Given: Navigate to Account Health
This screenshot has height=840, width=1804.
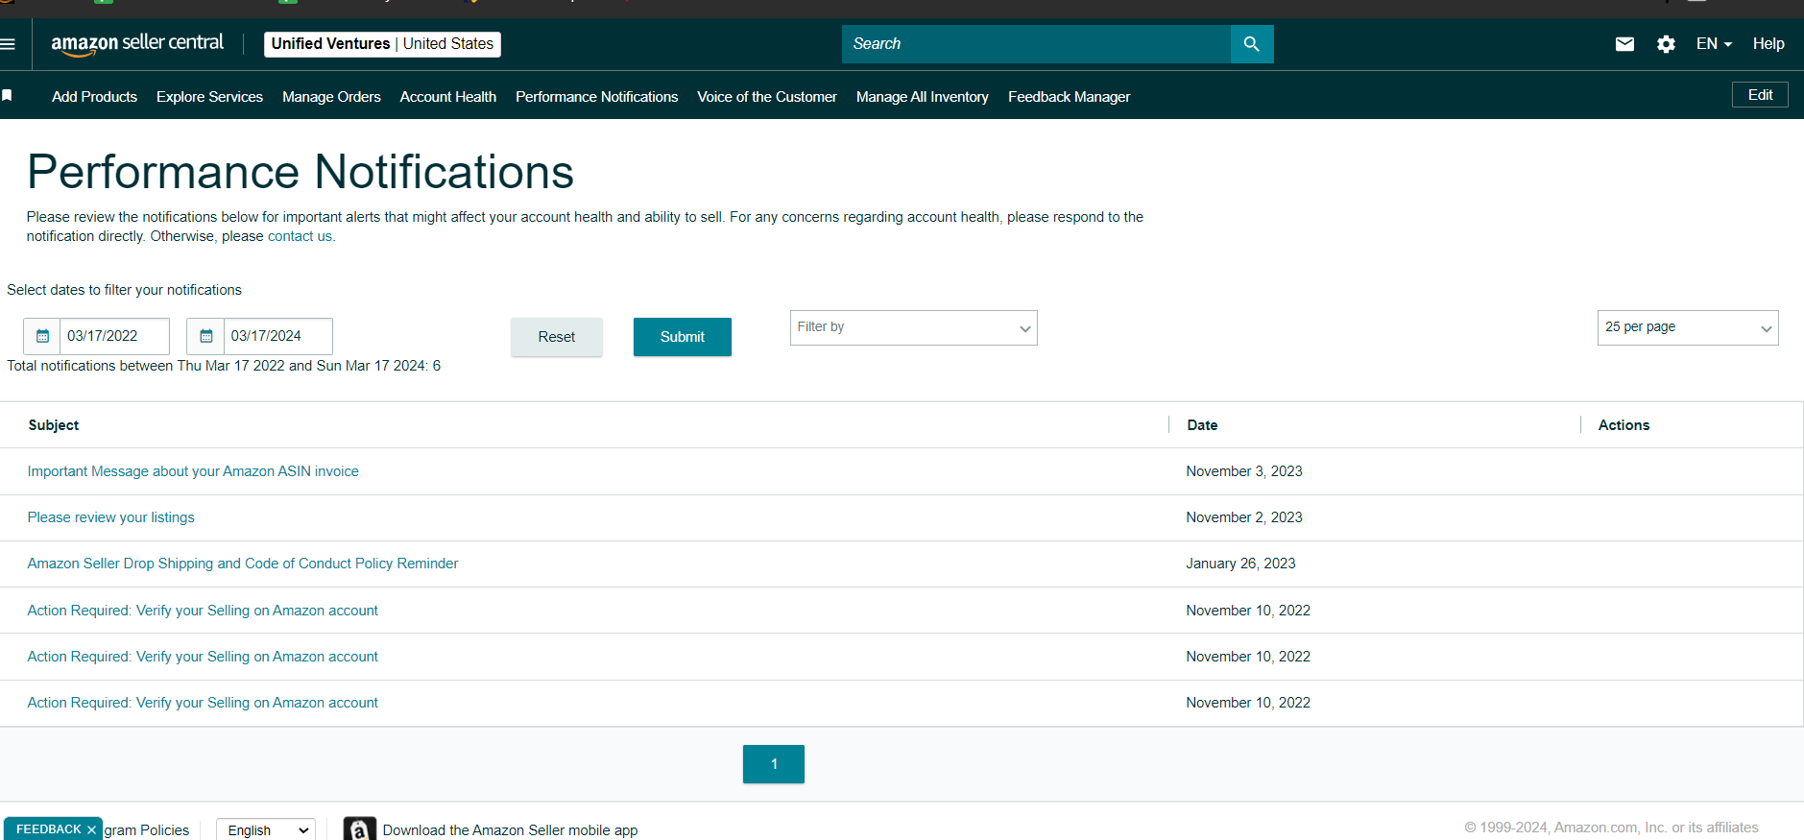Looking at the screenshot, I should pyautogui.click(x=448, y=97).
